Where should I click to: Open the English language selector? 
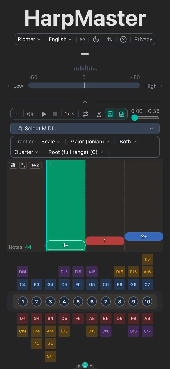pyautogui.click(x=60, y=39)
